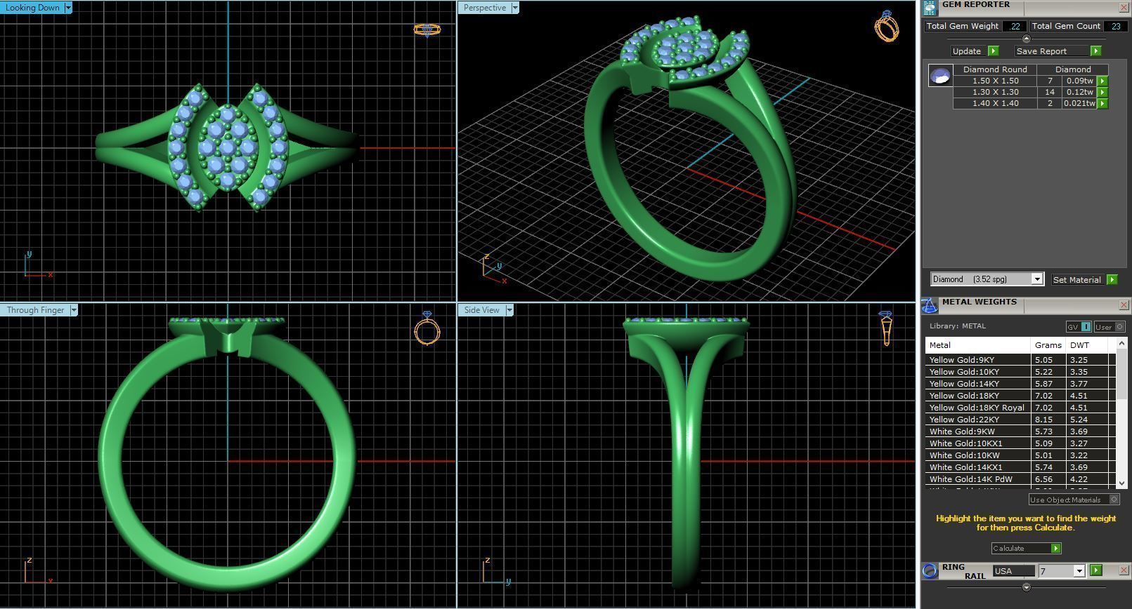Select the Yellow Gold:10KY row

click(x=1020, y=372)
